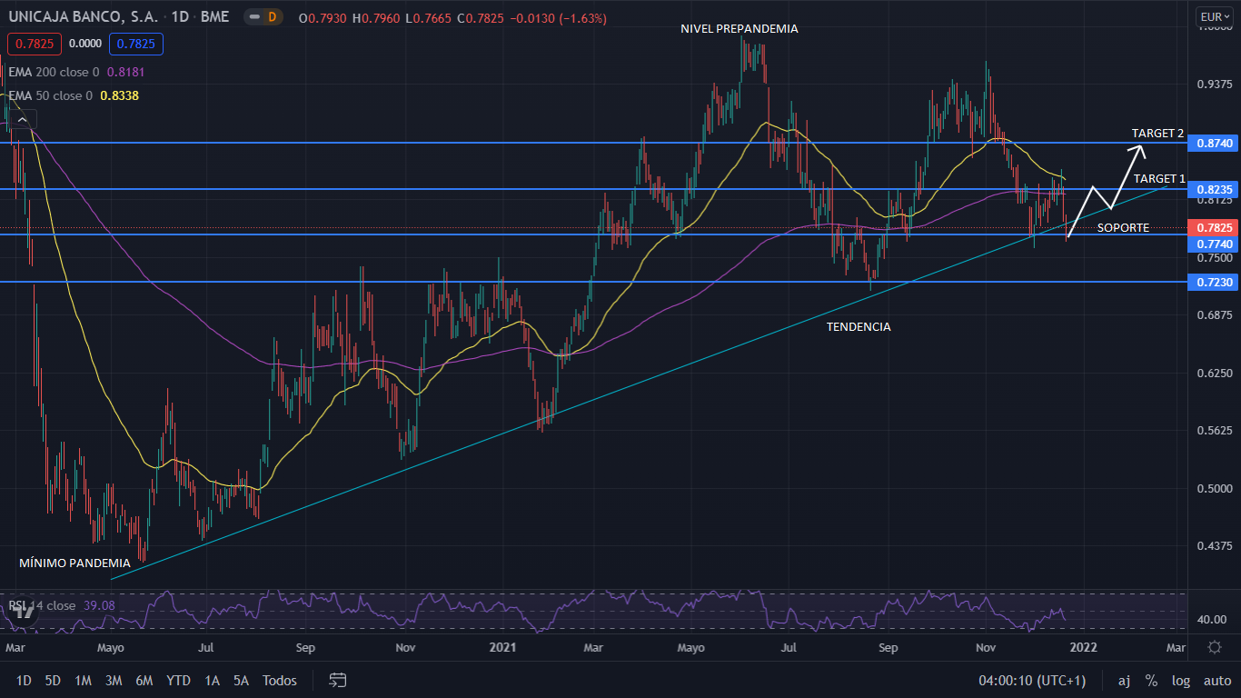Toggle logarithmic scale with log
The image size is (1241, 698).
[x=1181, y=680]
